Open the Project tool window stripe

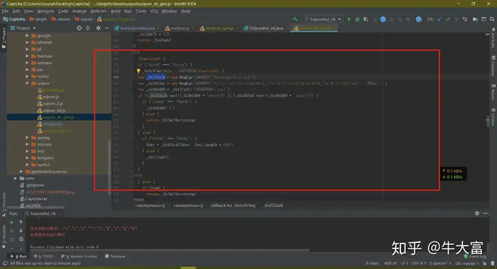(x=3, y=37)
